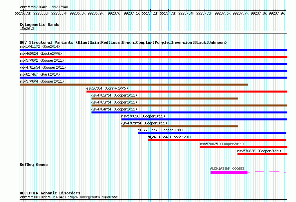
Task: Click the 99237.2k ruler tick label
Action: (x=150, y=13)
